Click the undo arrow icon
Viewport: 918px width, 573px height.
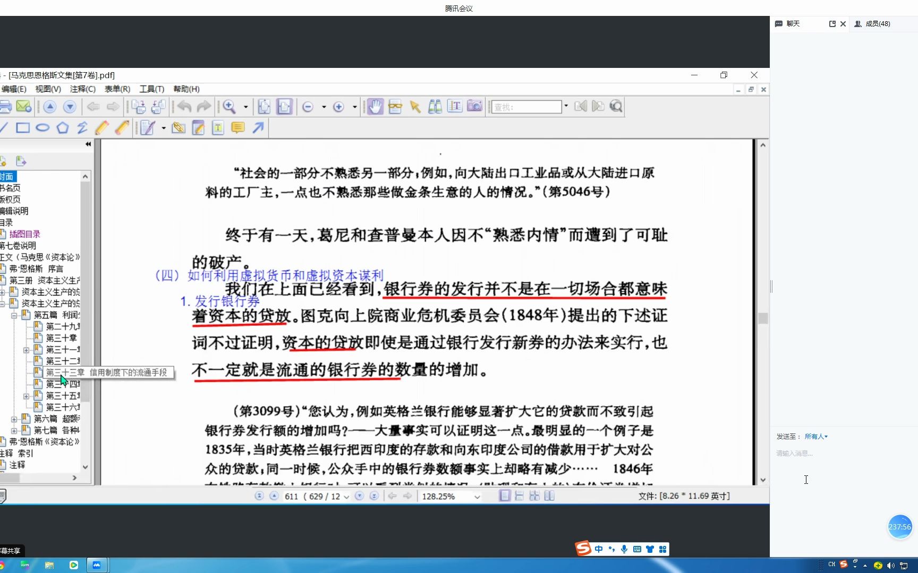tap(184, 107)
